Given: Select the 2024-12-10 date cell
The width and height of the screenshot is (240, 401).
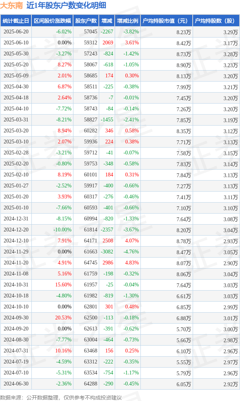Looking at the screenshot, I should (16, 241).
